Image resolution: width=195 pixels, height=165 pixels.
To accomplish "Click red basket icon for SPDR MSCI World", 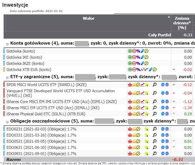I will (x=130, y=85).
